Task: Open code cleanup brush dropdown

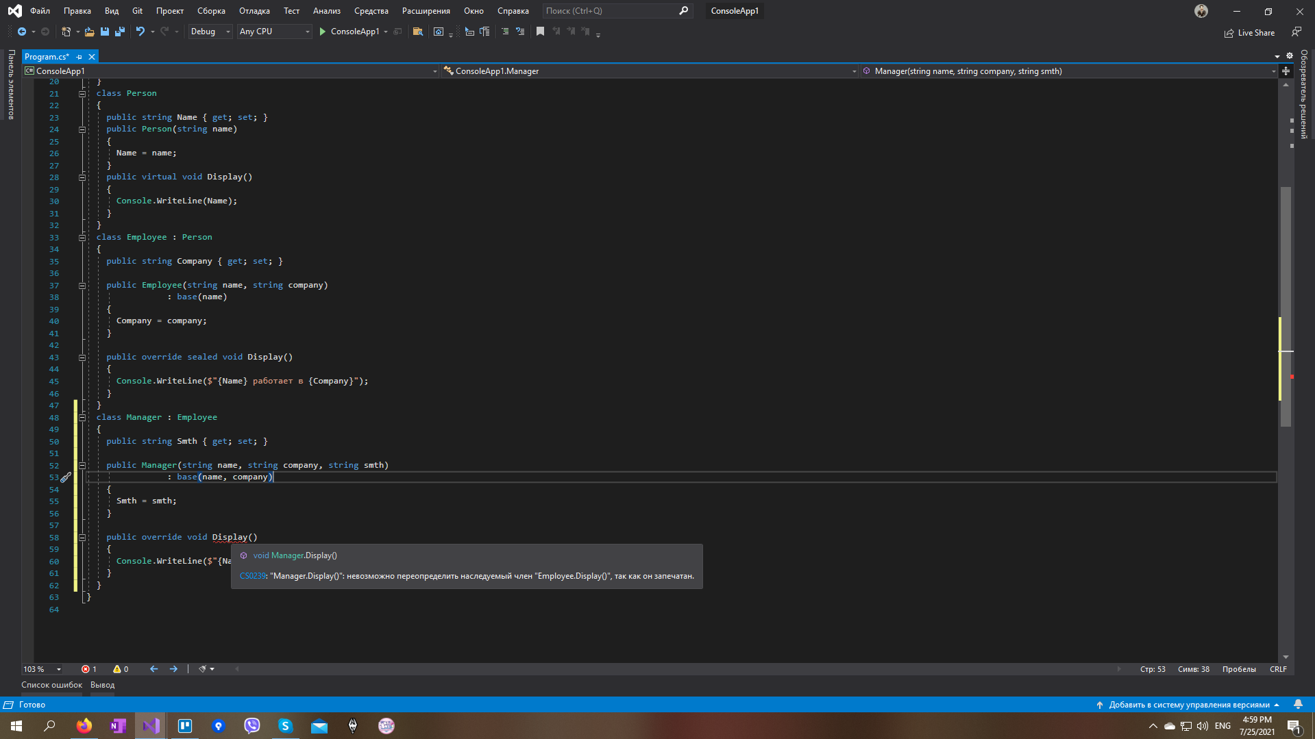Action: point(206,669)
